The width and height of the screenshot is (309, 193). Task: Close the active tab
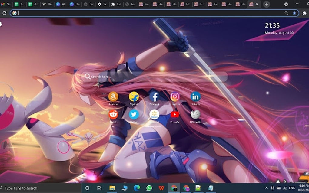pos(257,4)
